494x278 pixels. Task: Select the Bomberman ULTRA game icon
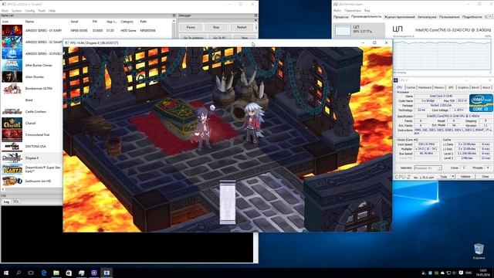[x=12, y=89]
